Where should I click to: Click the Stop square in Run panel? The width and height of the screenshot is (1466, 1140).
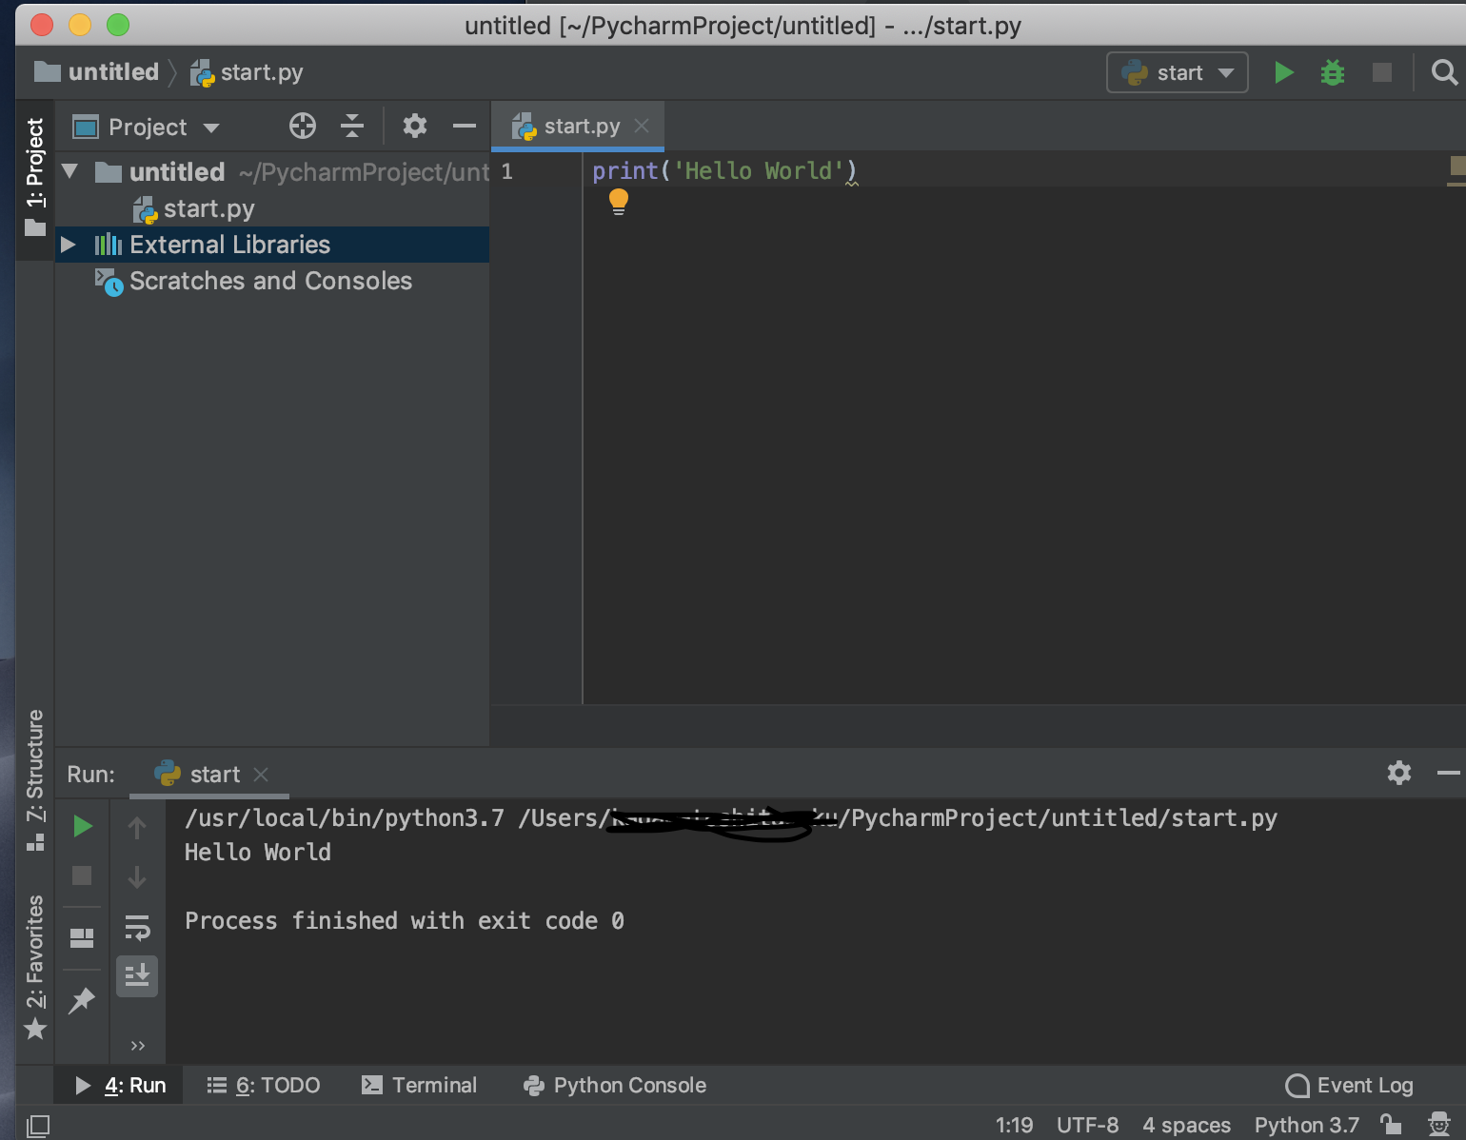83,875
